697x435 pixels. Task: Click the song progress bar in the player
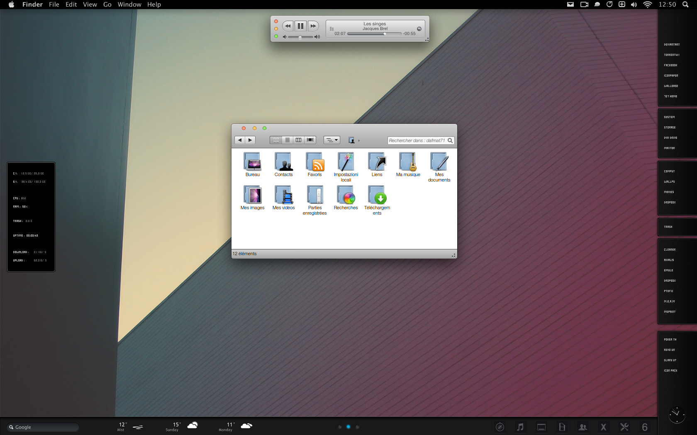pos(374,34)
